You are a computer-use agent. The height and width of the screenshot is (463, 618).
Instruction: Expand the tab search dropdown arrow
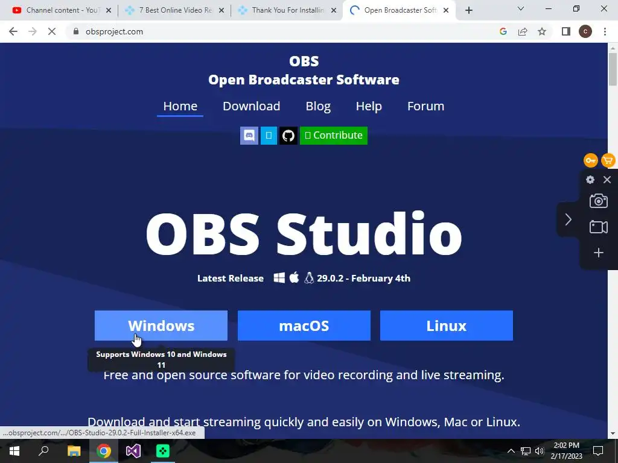point(521,8)
